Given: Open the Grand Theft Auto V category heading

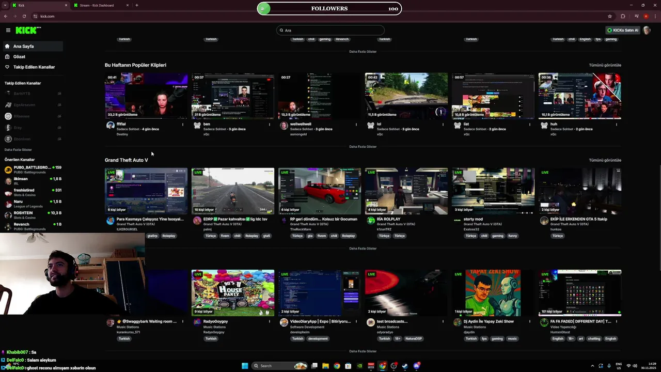Looking at the screenshot, I should [x=126, y=160].
